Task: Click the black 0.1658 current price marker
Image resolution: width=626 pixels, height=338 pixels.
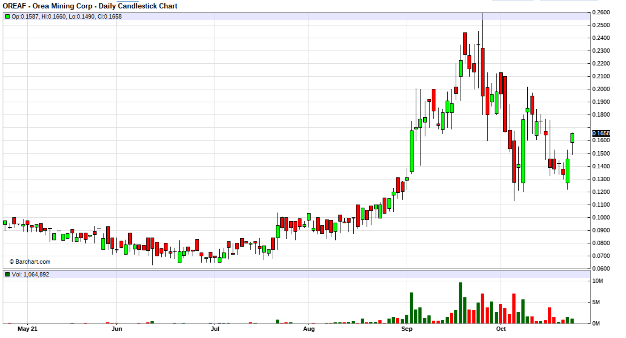Action: (601, 133)
